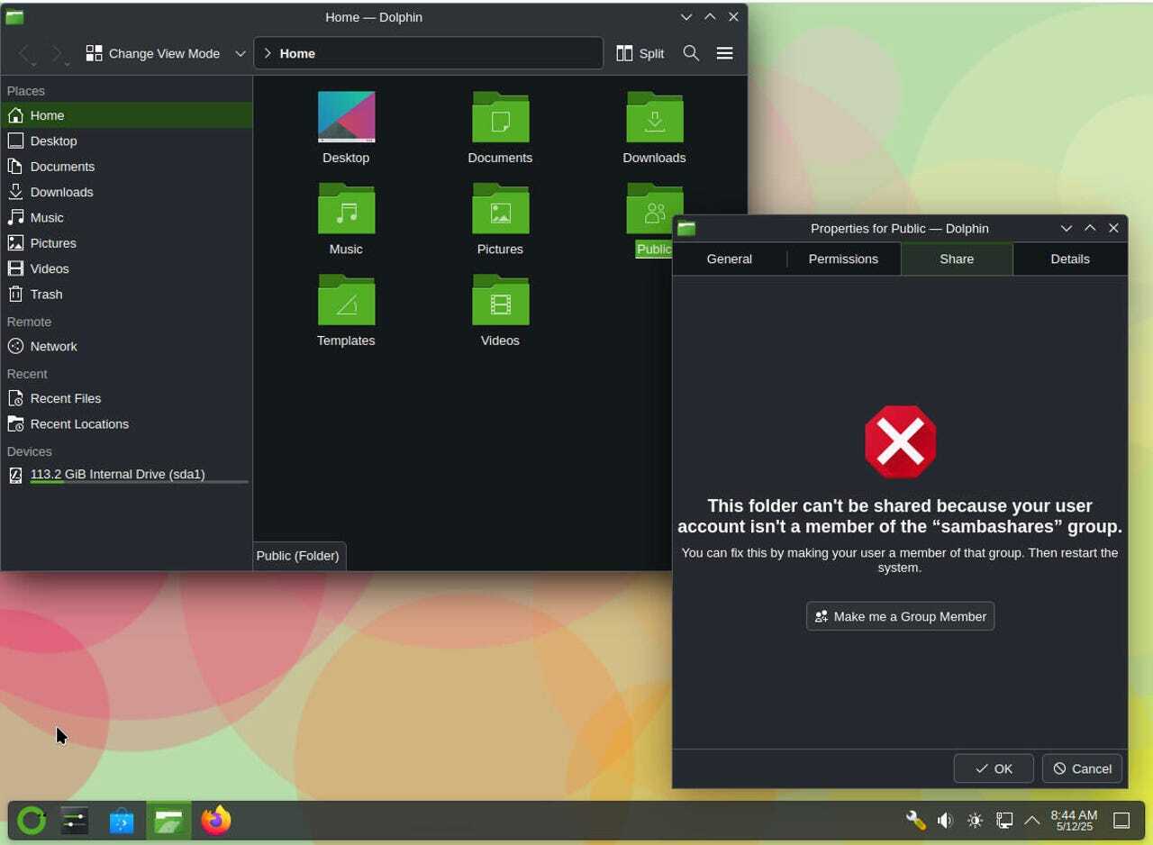Click Make me a Group Member button
This screenshot has width=1153, height=845.
(900, 616)
